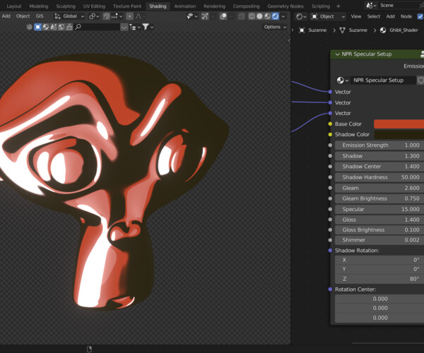
Task: Open the Options dropdown in viewport
Action: (x=274, y=27)
